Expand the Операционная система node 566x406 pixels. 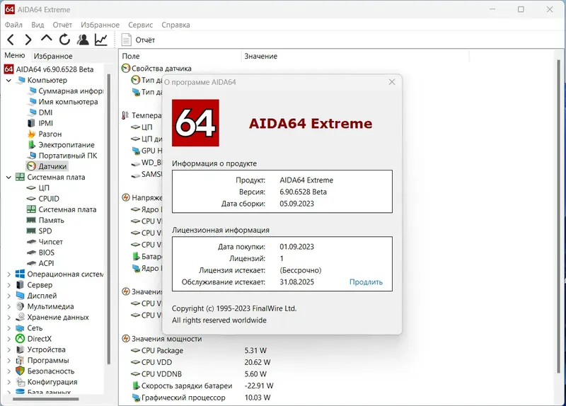[x=8, y=274]
